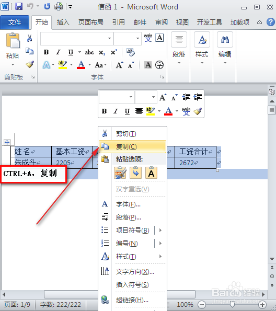Click increase indent icon in mini toolbar
The width and height of the screenshot is (276, 311).
click(x=198, y=97)
